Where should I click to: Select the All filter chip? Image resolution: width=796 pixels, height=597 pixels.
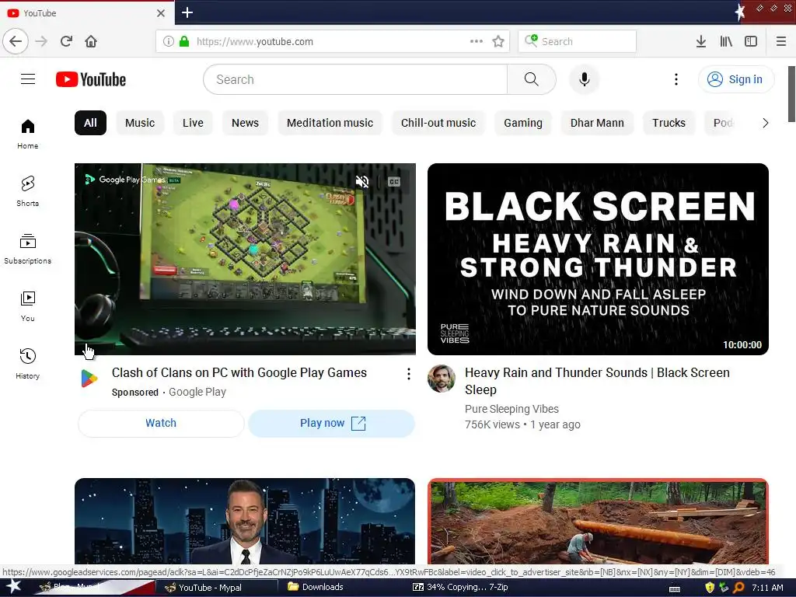(x=90, y=123)
